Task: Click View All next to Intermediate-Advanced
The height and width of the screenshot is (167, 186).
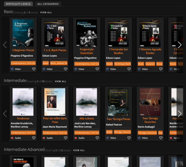Action: [x=79, y=150]
